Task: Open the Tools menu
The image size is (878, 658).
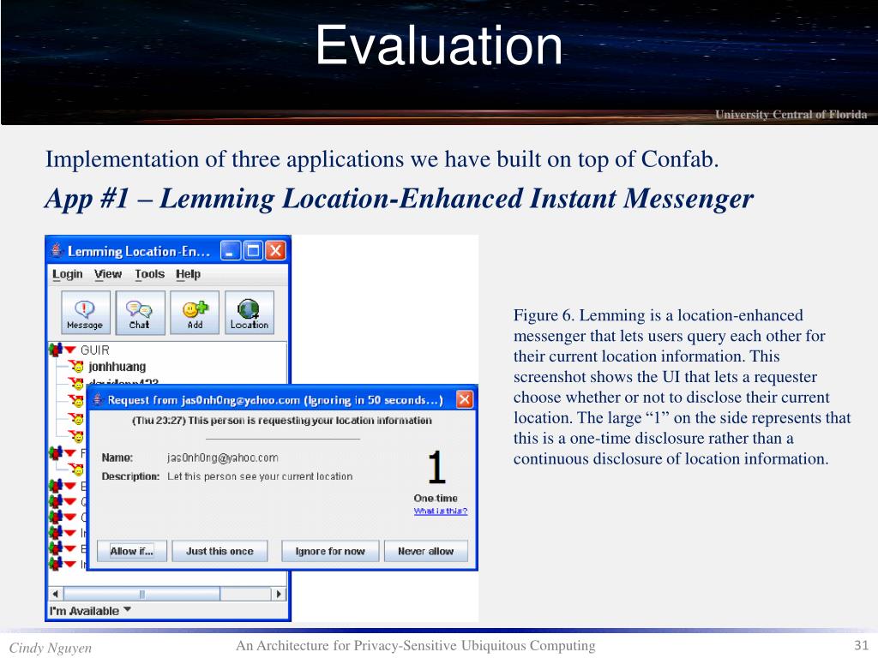Action: point(149,274)
